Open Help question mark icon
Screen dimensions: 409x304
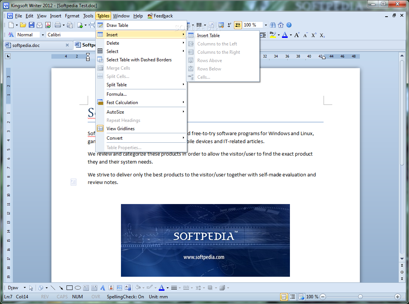[x=289, y=25]
